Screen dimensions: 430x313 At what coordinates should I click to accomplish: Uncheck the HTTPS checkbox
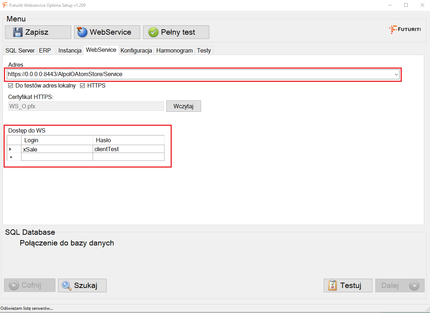pos(83,86)
